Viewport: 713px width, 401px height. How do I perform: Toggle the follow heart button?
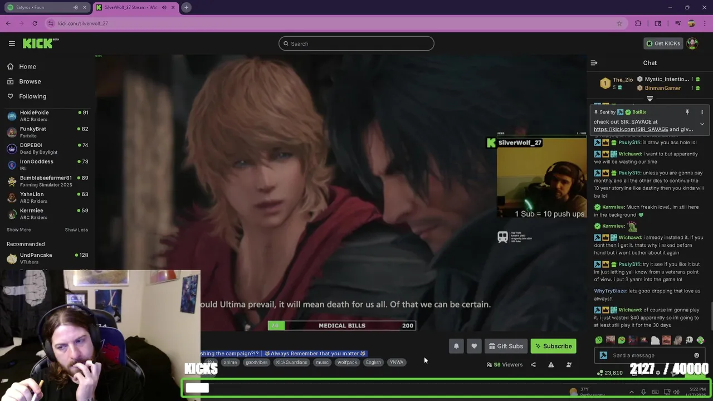tap(474, 346)
